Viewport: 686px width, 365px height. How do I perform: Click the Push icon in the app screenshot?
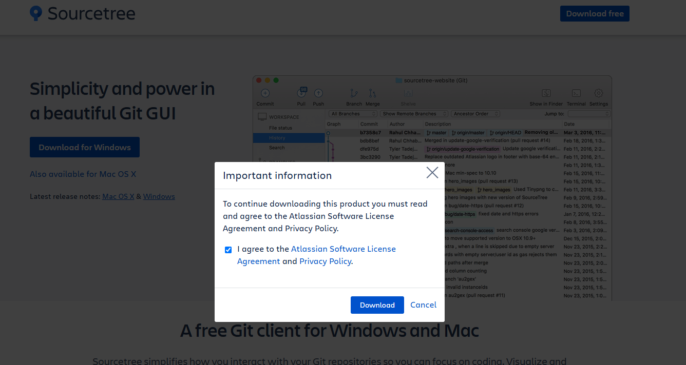318,93
